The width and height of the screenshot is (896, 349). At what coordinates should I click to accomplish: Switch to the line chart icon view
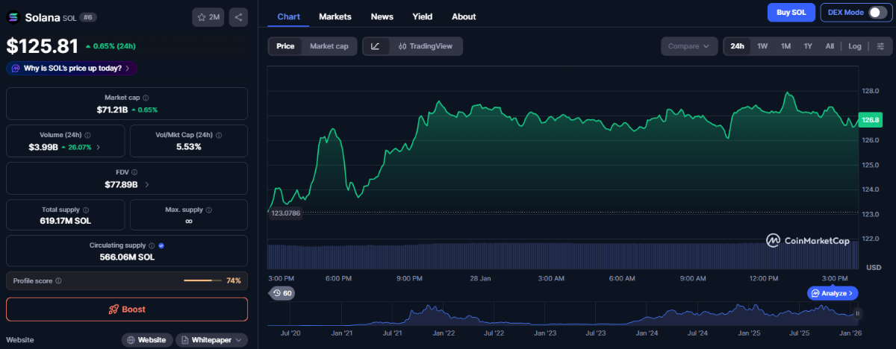pos(376,46)
